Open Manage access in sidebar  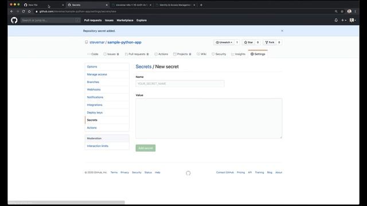point(107,74)
